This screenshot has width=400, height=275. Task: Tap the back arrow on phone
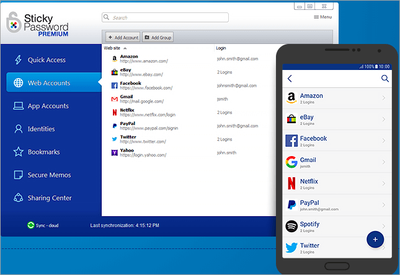point(290,78)
